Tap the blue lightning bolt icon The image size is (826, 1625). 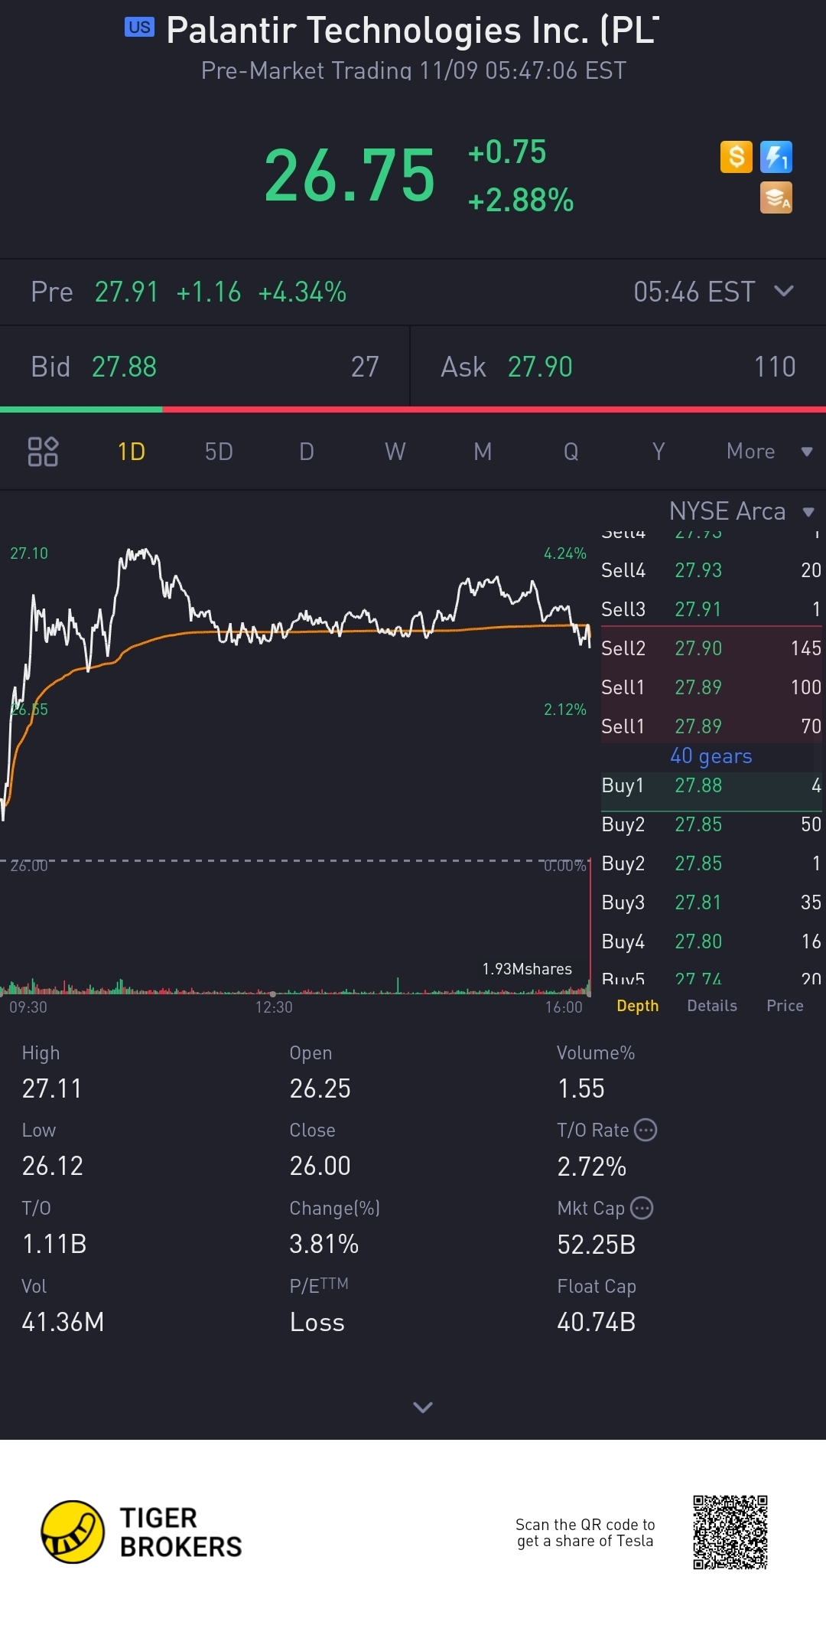[776, 157]
